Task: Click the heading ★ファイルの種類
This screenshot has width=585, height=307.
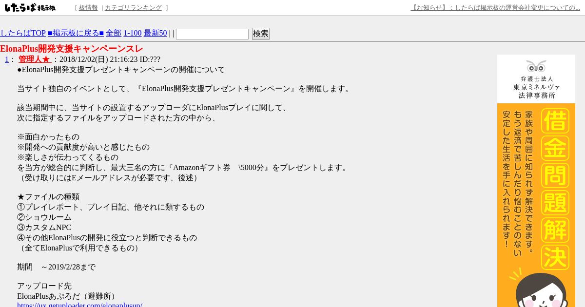Action: (x=48, y=197)
